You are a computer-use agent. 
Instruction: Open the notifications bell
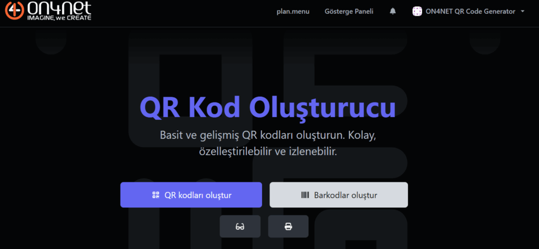393,12
